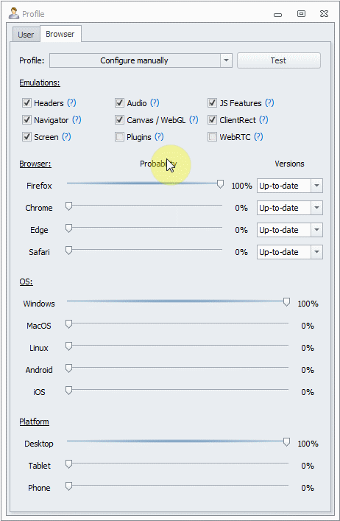The width and height of the screenshot is (340, 521).
Task: Click the (?) icon next to Navigator
Action: click(77, 119)
